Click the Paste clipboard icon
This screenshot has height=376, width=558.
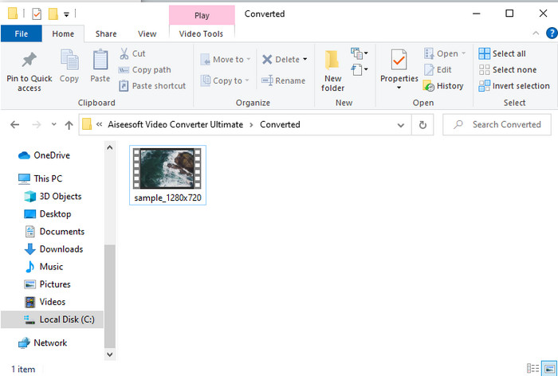(100, 60)
